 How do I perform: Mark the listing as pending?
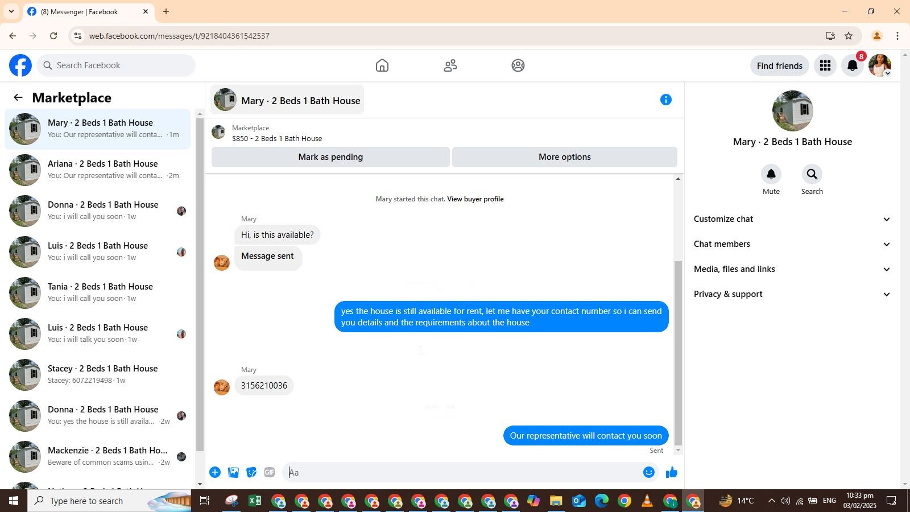click(330, 157)
